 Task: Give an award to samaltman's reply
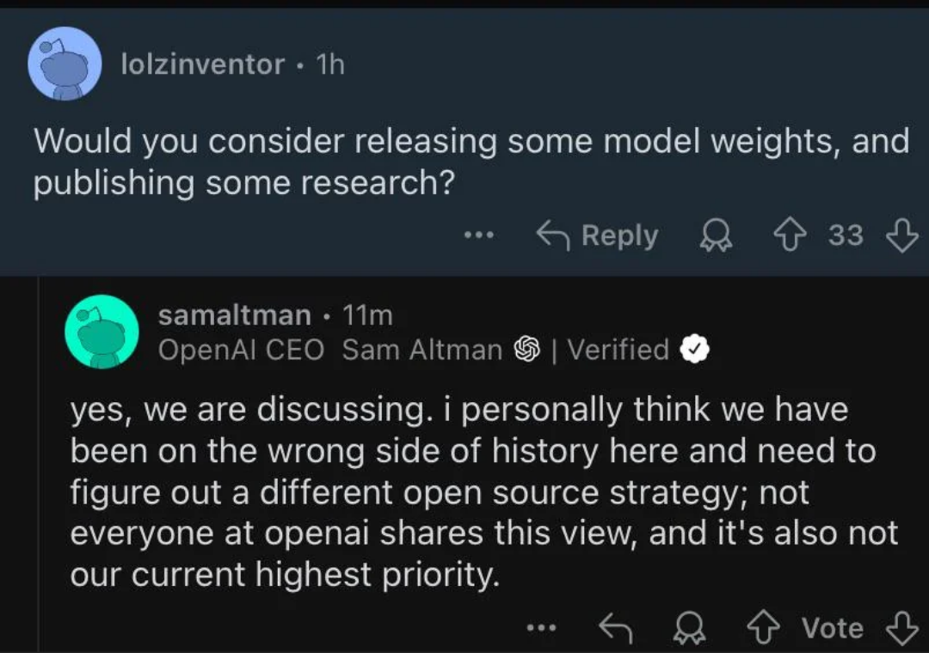688,627
